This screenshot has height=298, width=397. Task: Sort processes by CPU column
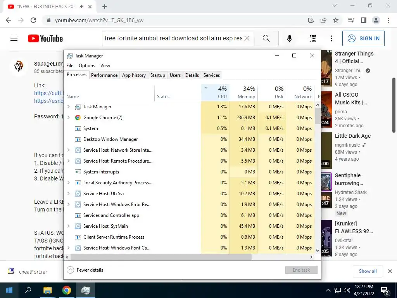tap(215, 92)
